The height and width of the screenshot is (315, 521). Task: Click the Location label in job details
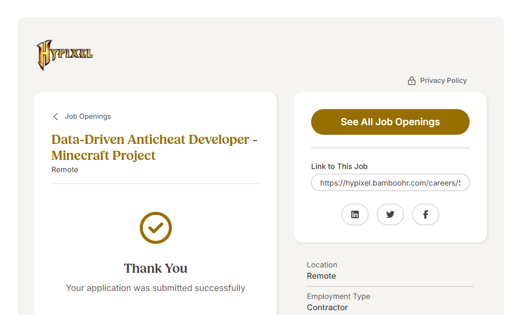[x=322, y=265]
